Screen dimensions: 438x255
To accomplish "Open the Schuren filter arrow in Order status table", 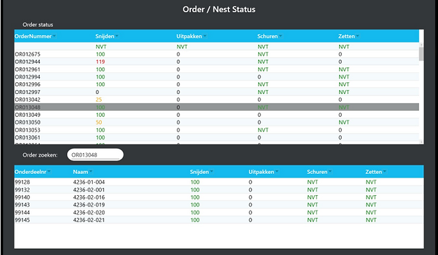I will coord(280,36).
